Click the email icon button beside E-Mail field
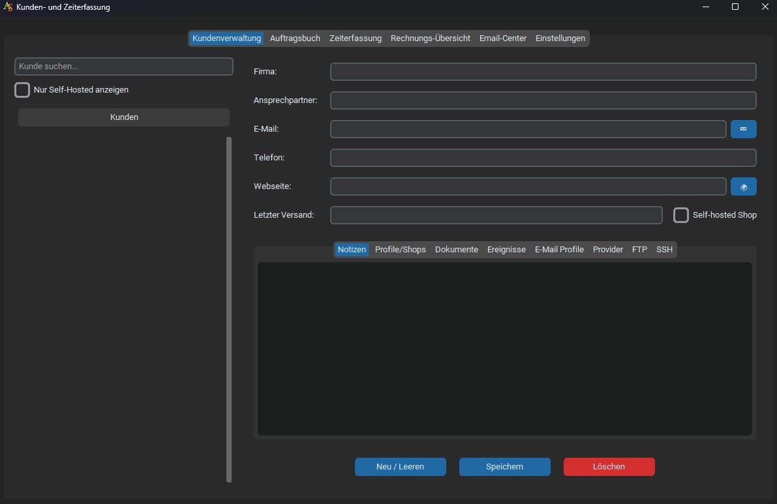 tap(743, 128)
